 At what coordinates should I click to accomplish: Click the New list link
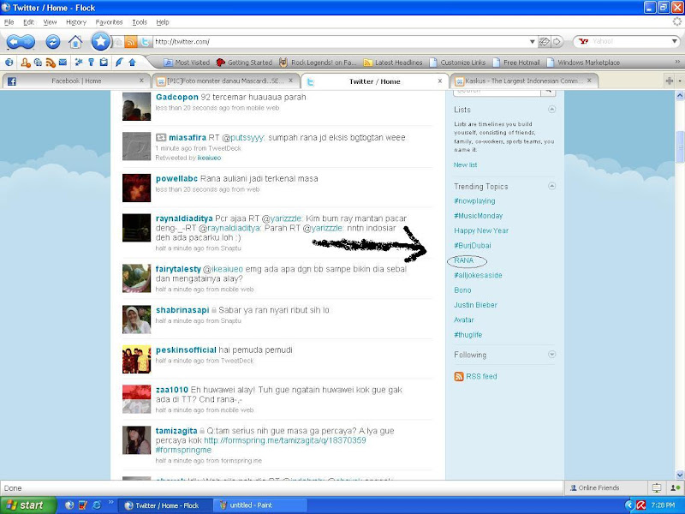[x=465, y=164]
